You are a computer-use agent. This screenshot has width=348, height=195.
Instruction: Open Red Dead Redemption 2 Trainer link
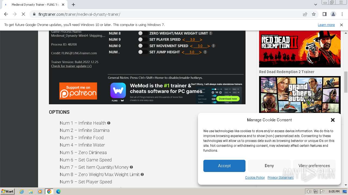click(x=287, y=72)
